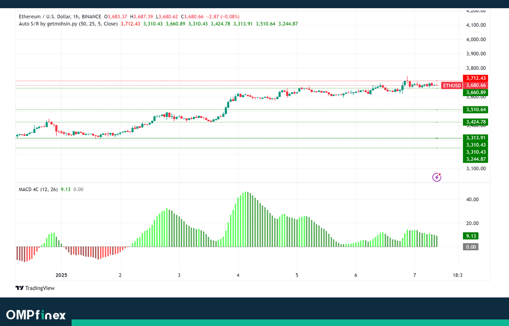The width and height of the screenshot is (509, 326).
Task: Click the 3,900.00 price scale value
Action: [x=476, y=54]
